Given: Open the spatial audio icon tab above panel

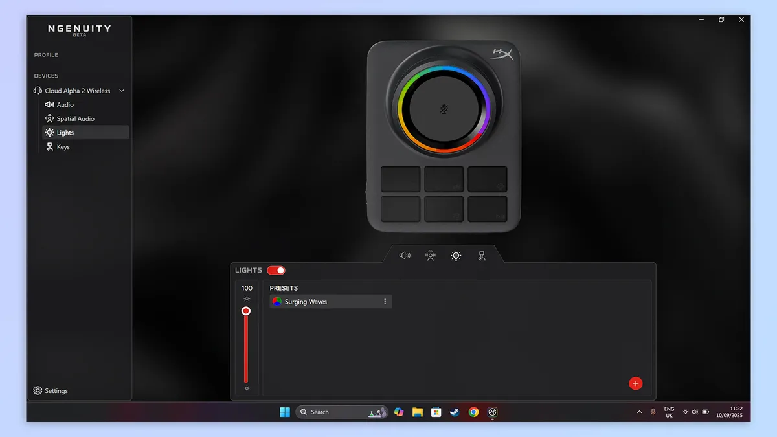Looking at the screenshot, I should tap(431, 255).
